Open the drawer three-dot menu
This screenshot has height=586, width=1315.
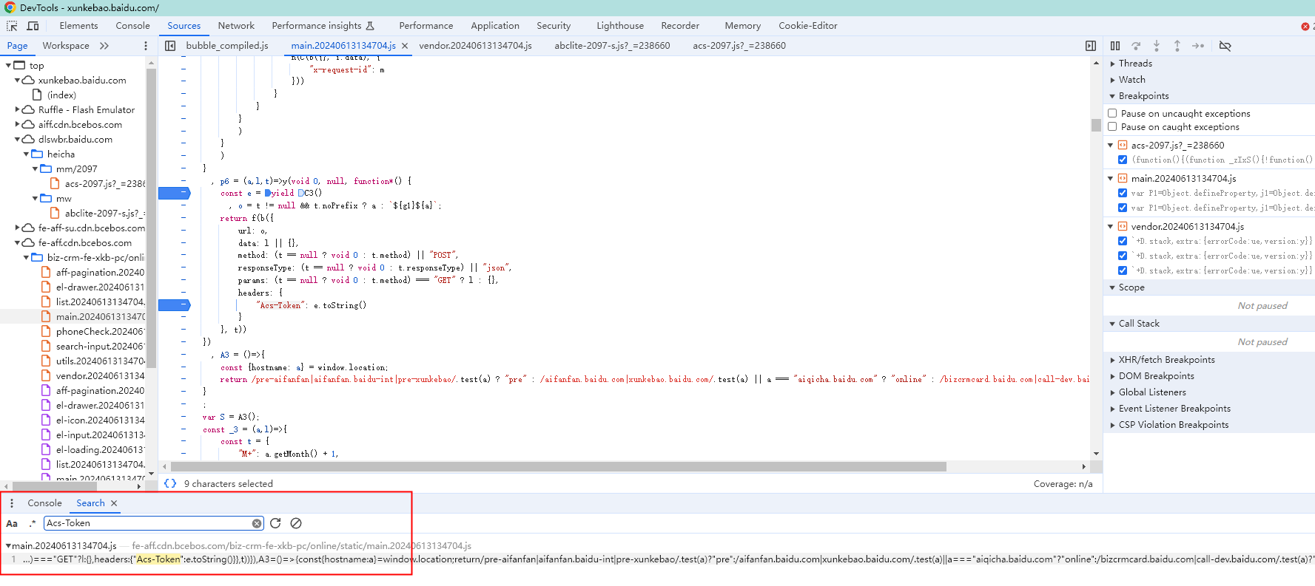[x=12, y=503]
